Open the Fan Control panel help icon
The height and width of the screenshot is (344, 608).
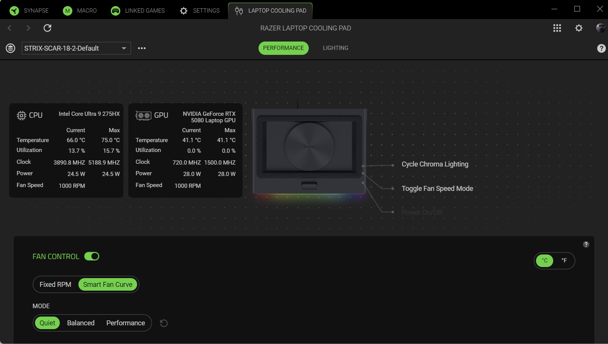tap(586, 245)
